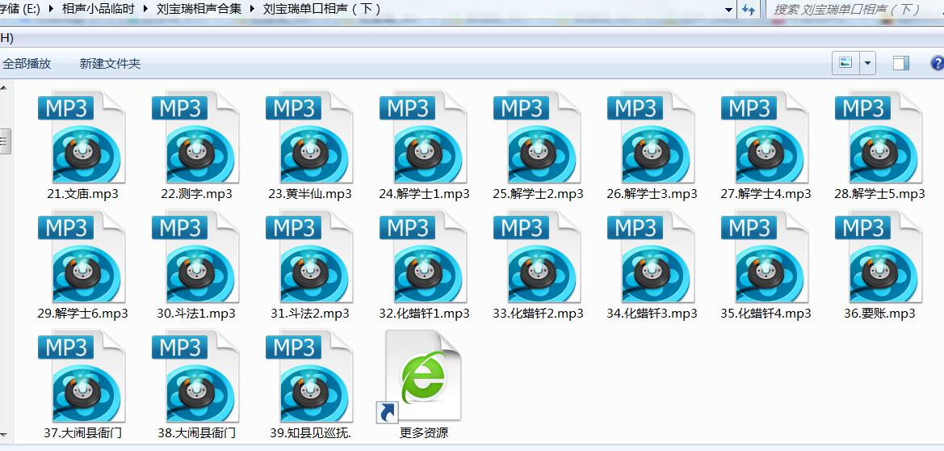944x451 pixels.
Task: Click the scroll down arrow of the left pane
Action: (x=5, y=433)
